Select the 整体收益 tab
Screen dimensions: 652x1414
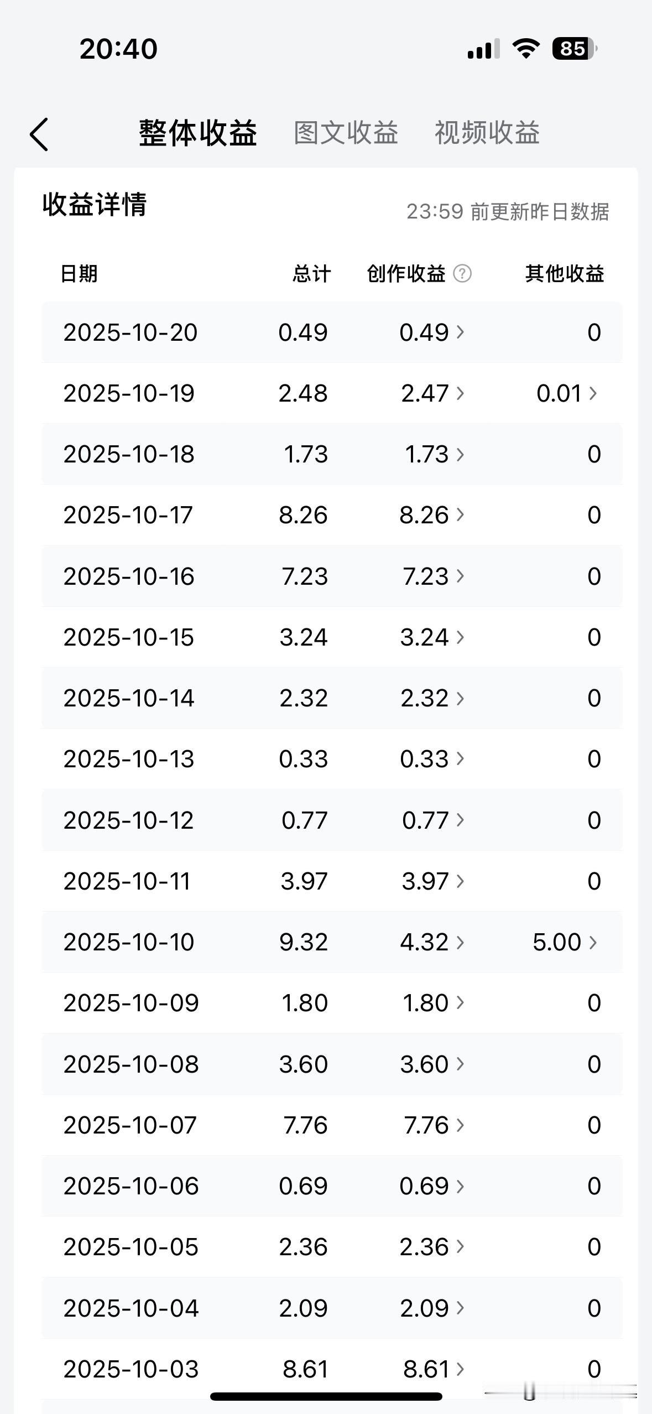click(x=198, y=133)
